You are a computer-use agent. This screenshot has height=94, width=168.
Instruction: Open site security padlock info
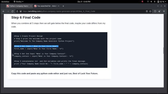tap(17, 11)
